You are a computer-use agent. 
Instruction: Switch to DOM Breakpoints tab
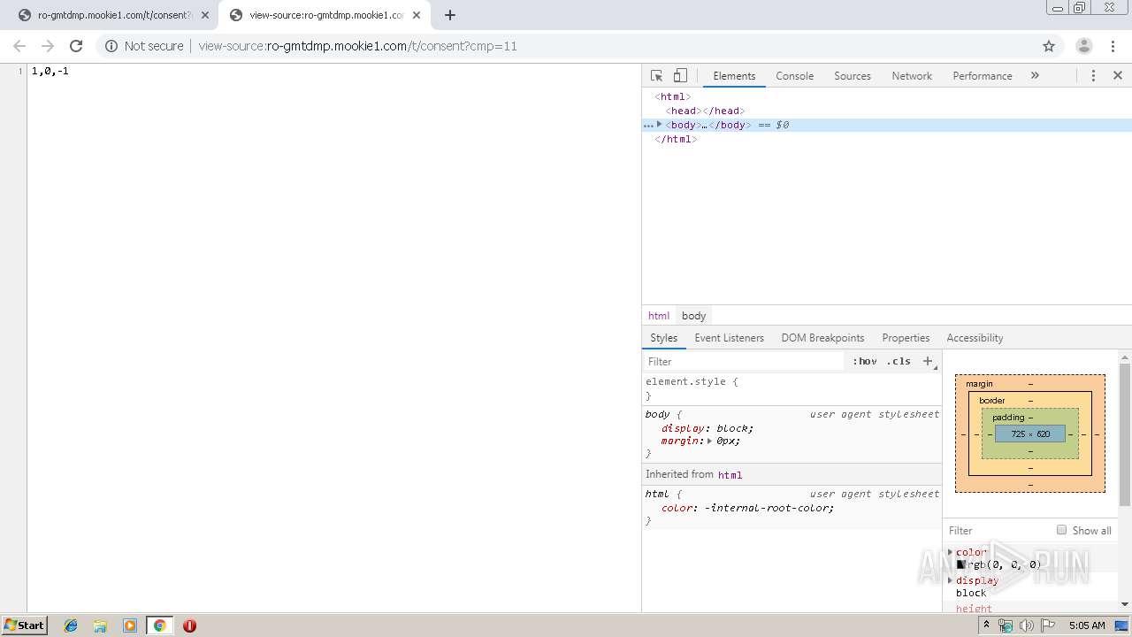click(x=822, y=338)
